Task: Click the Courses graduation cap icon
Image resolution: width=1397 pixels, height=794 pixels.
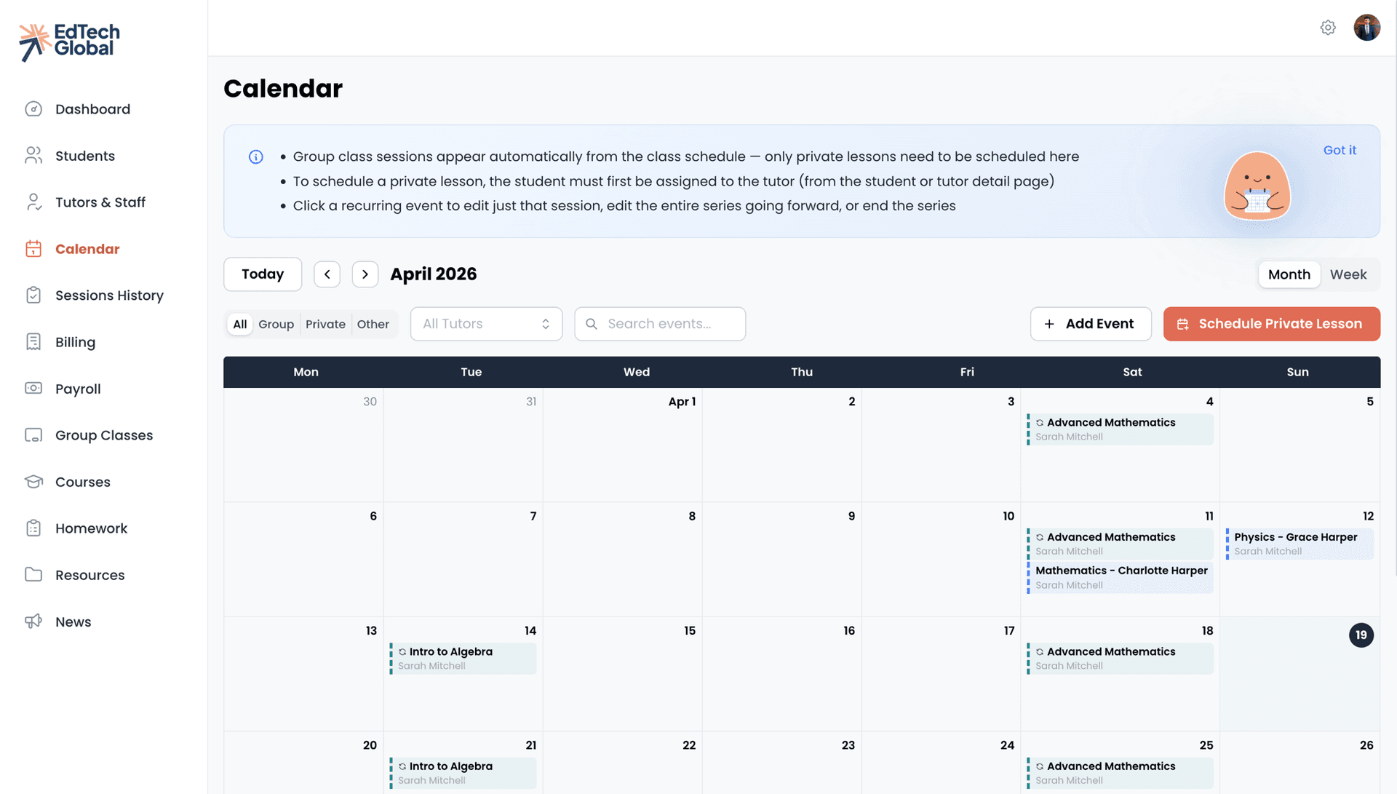Action: coord(33,482)
